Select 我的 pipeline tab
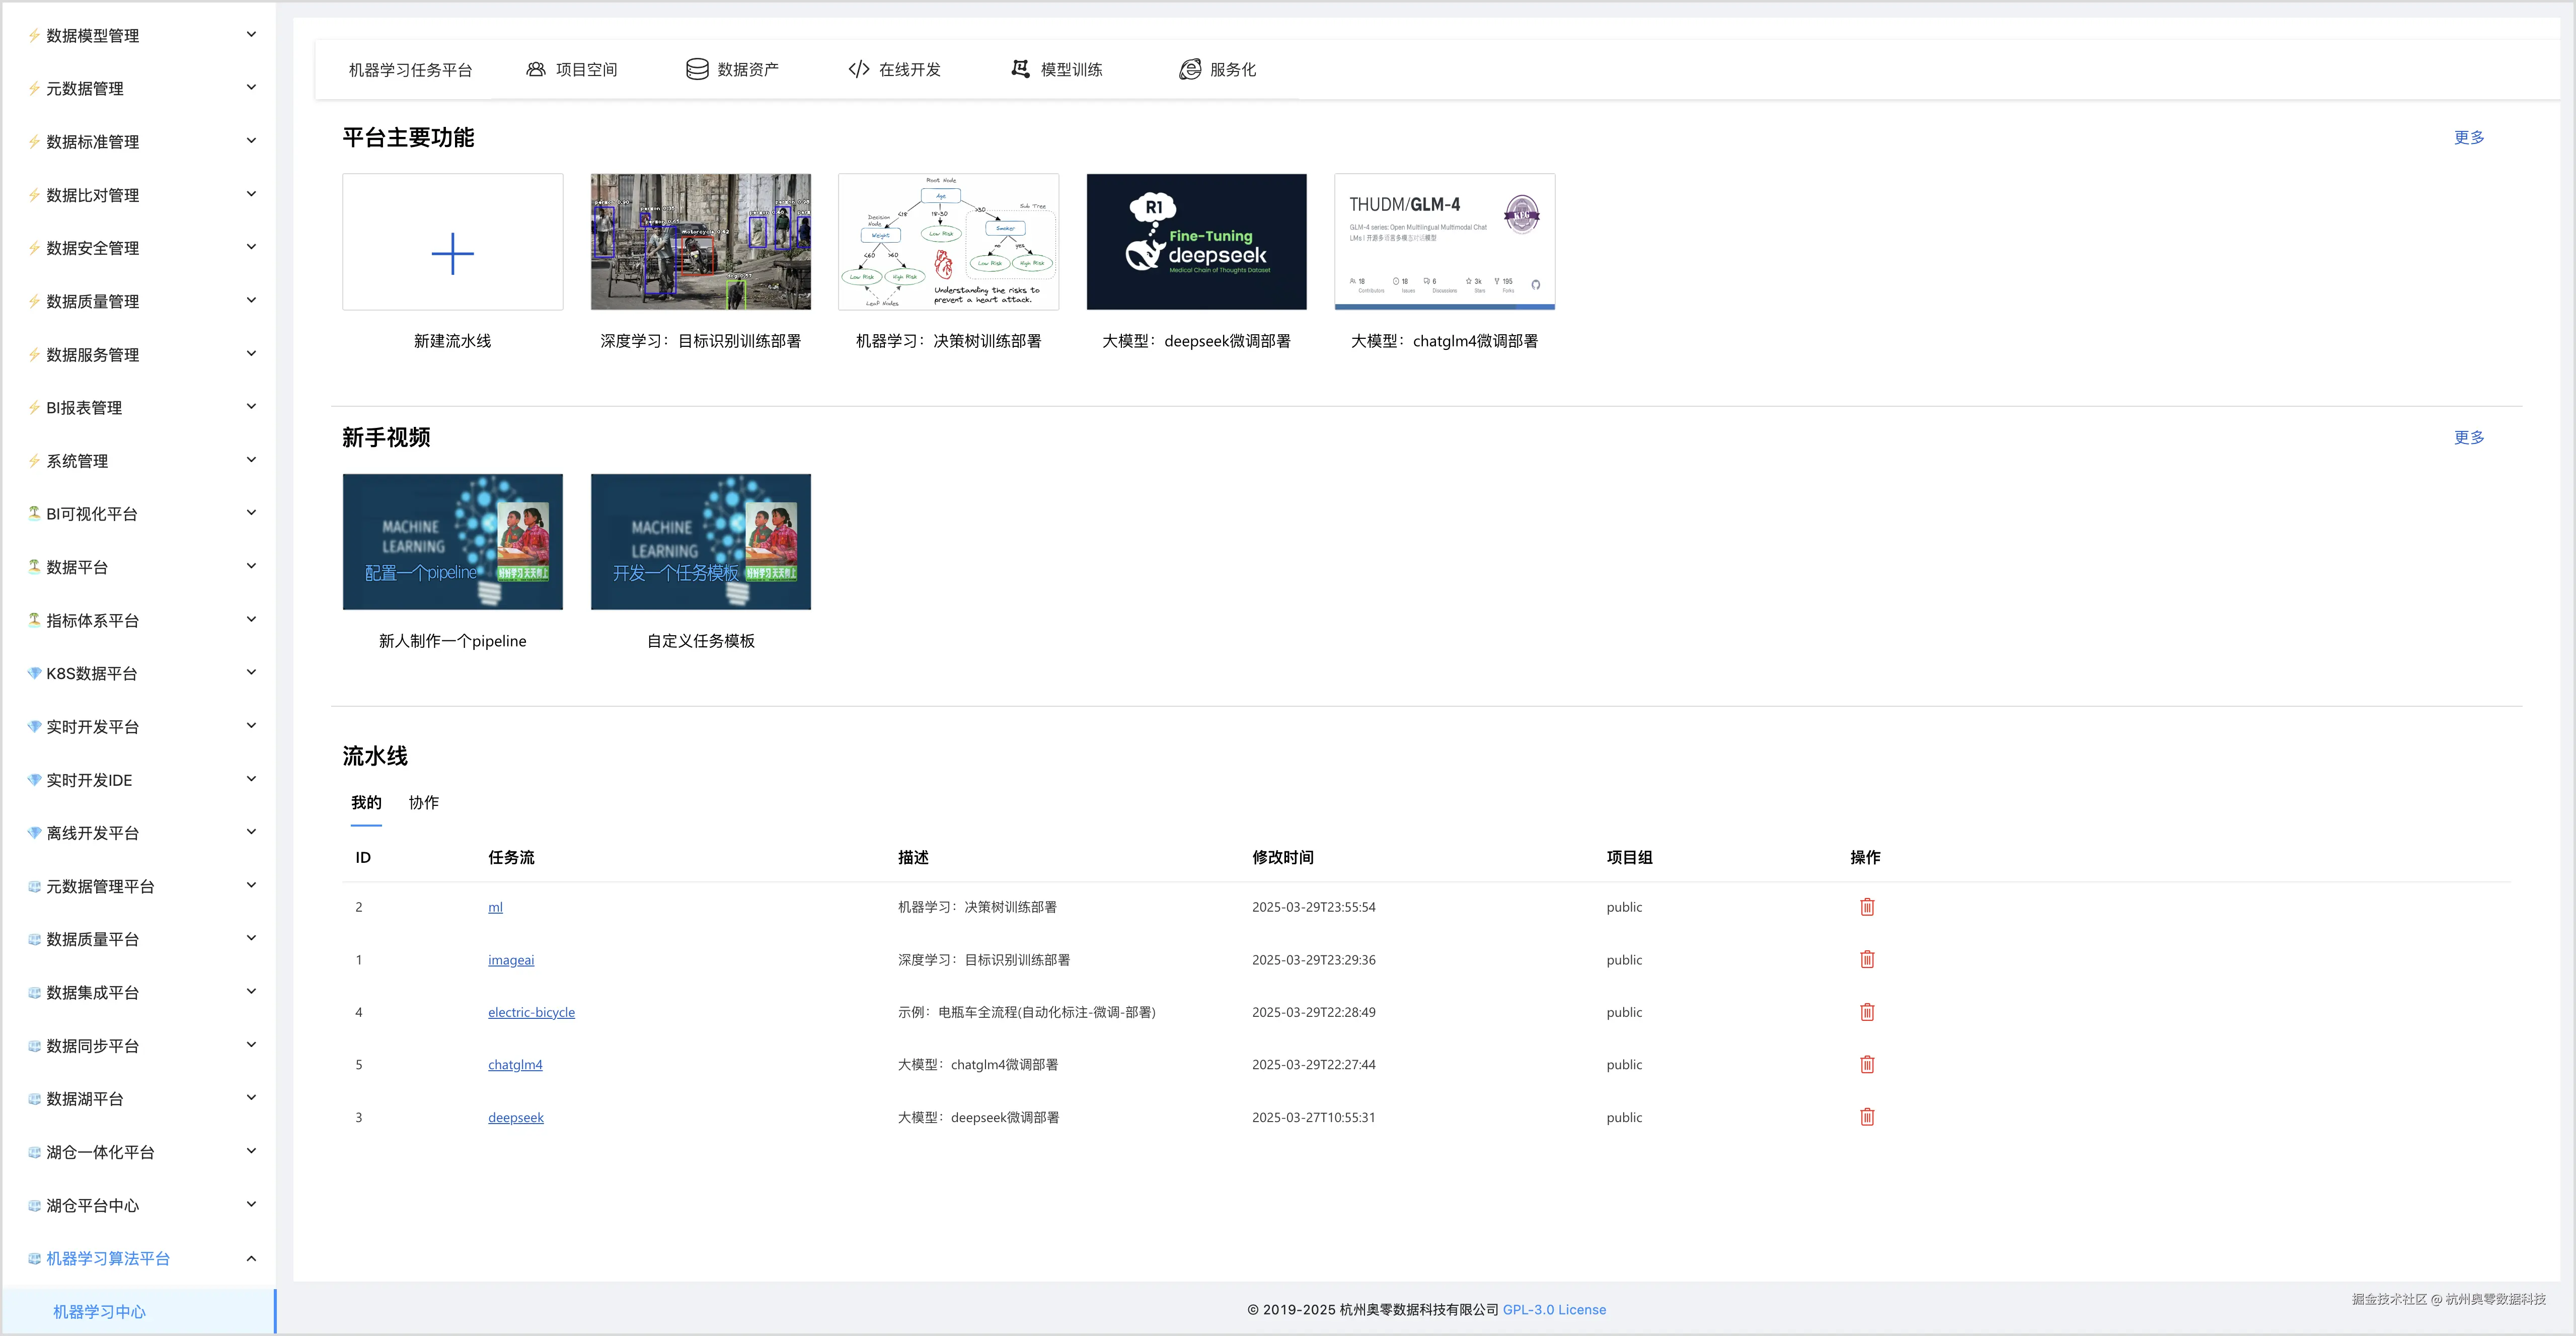This screenshot has width=2576, height=1336. pyautogui.click(x=366, y=802)
